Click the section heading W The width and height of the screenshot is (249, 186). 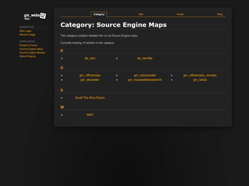point(62,107)
